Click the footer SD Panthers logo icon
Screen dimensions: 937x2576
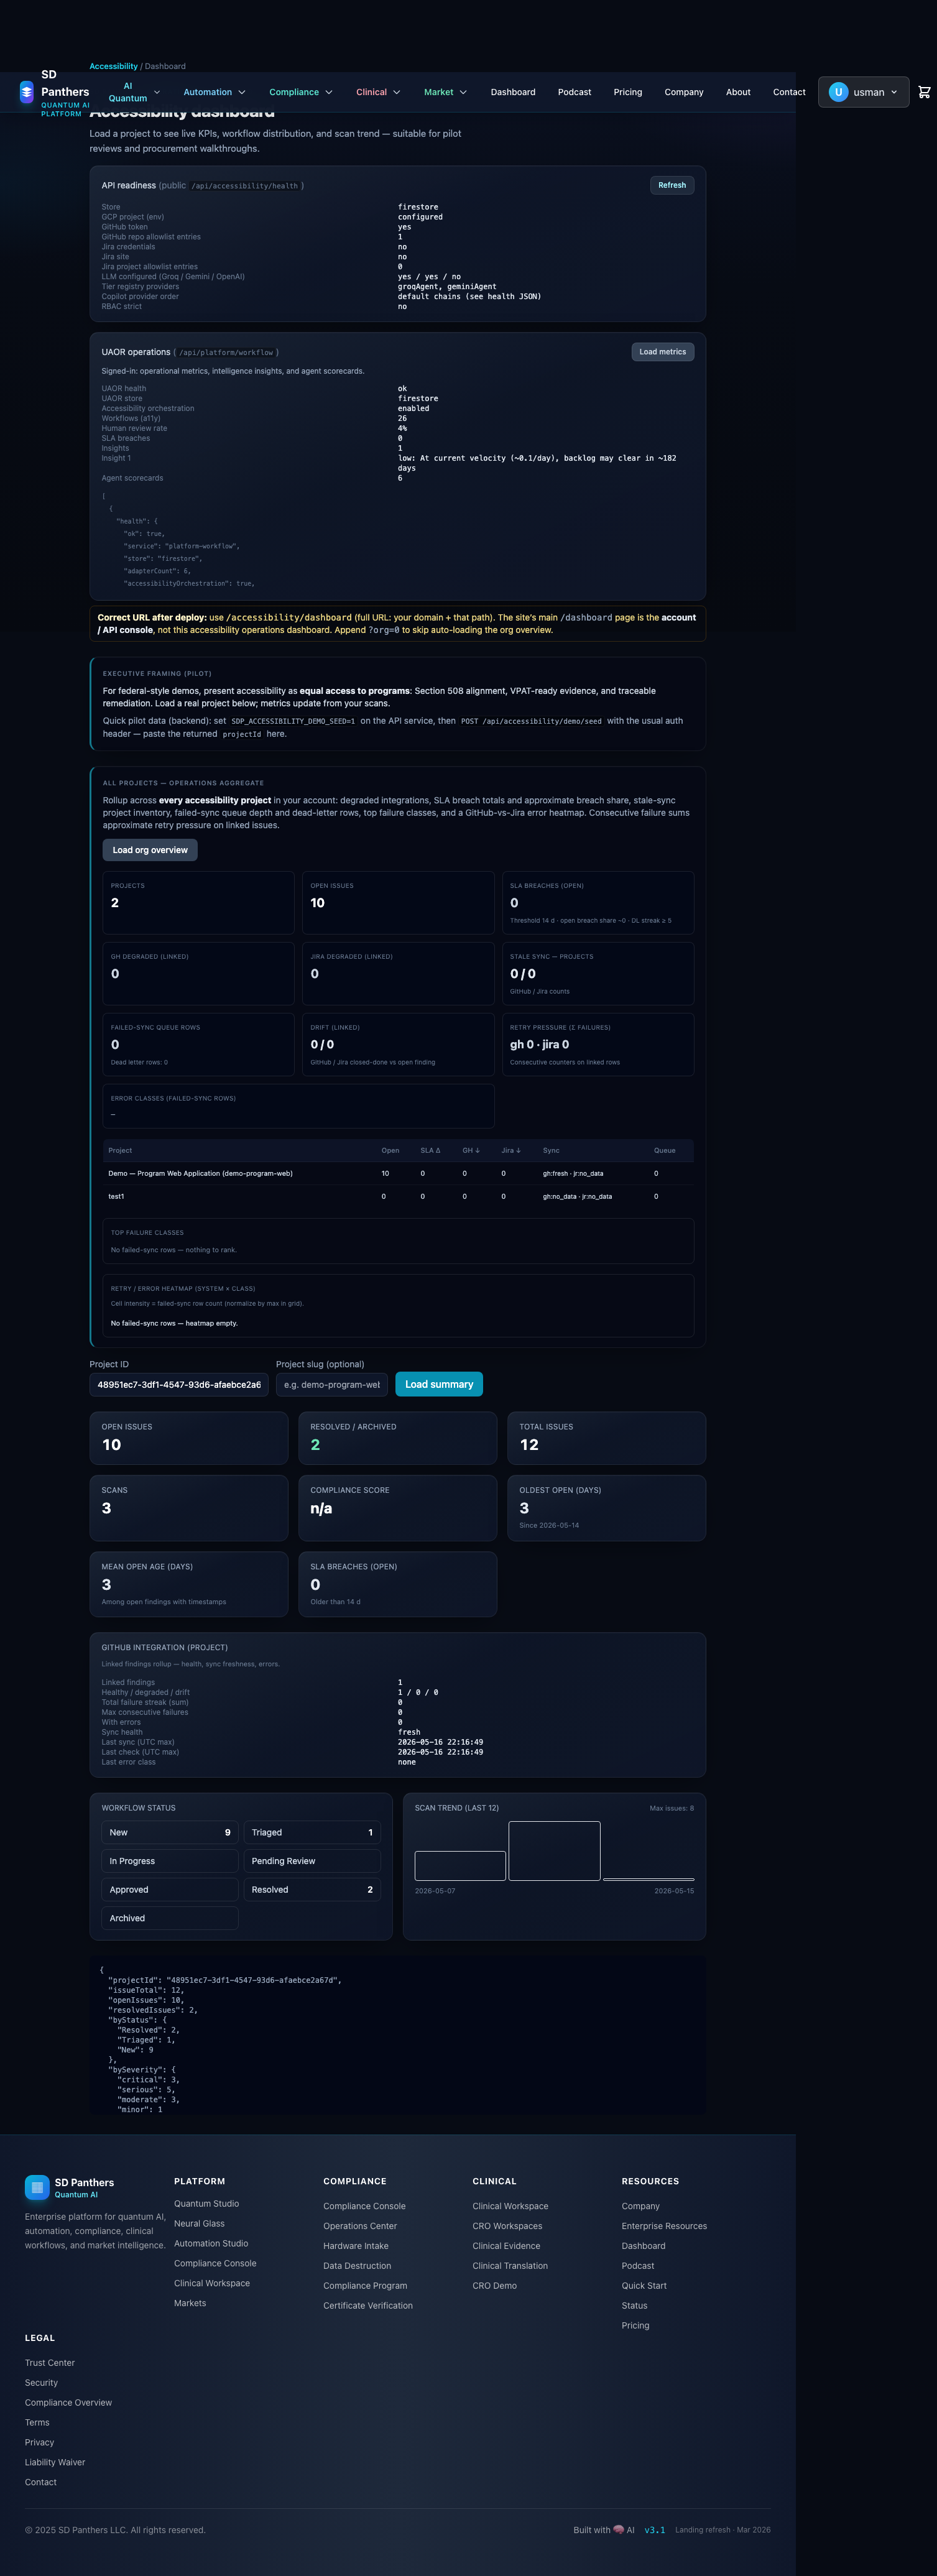pyautogui.click(x=37, y=2187)
